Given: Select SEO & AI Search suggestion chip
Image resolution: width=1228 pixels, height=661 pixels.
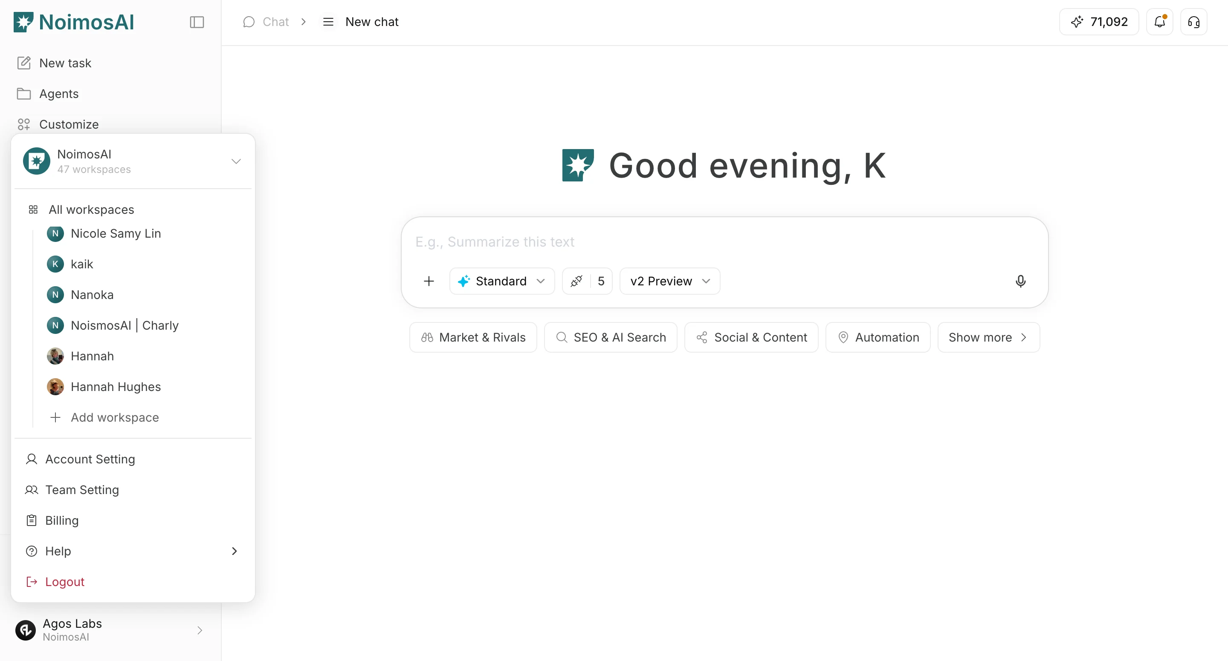Looking at the screenshot, I should (x=610, y=337).
